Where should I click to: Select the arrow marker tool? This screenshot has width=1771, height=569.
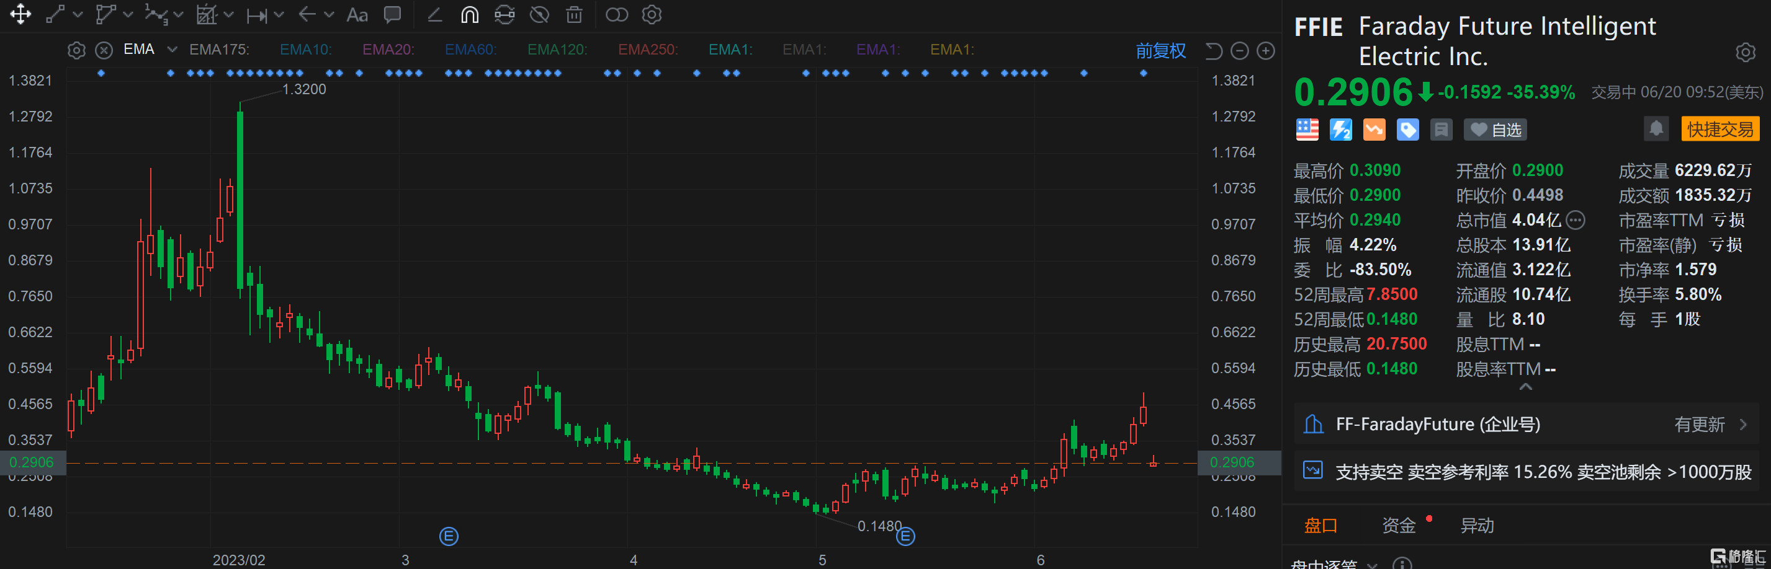(x=307, y=14)
